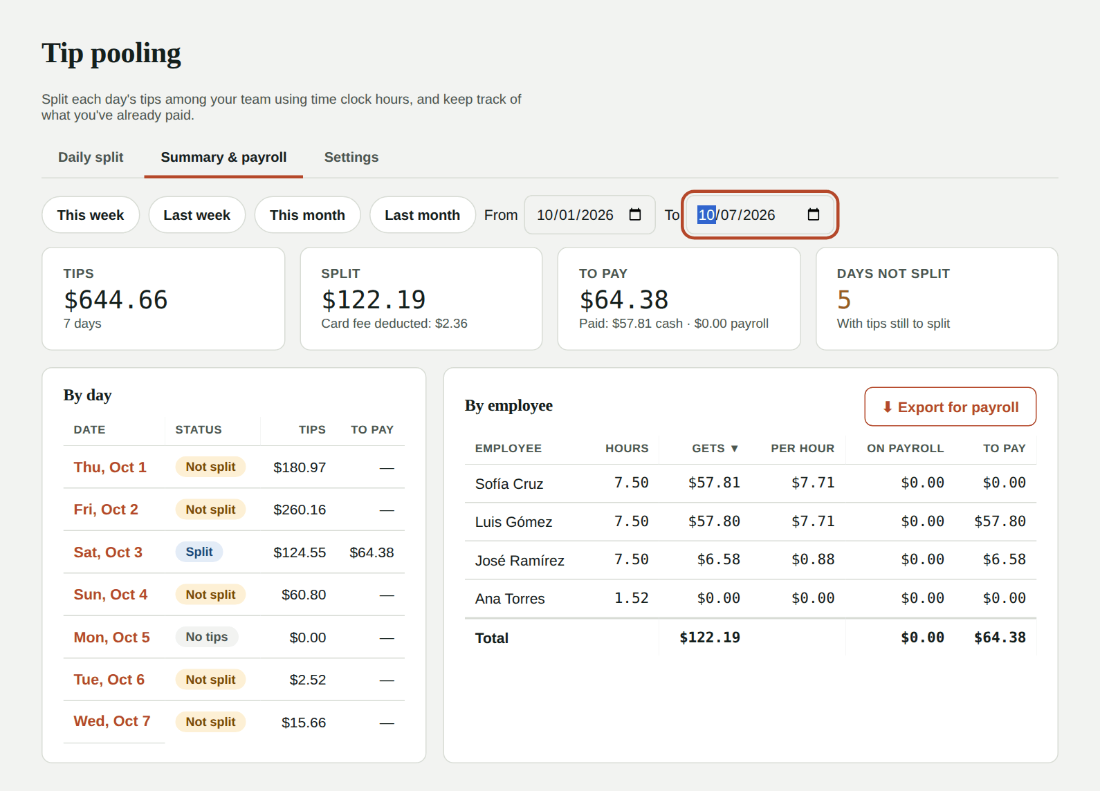Click the PER HOUR column header

tap(803, 449)
